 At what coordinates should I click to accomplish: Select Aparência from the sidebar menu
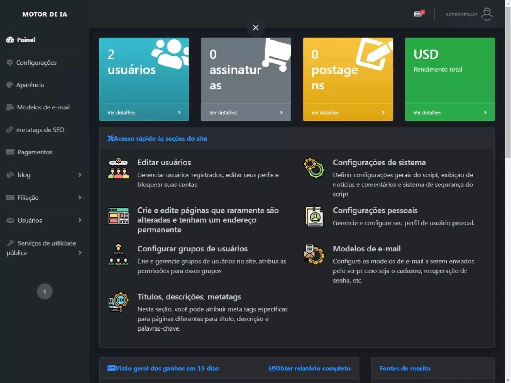click(30, 85)
